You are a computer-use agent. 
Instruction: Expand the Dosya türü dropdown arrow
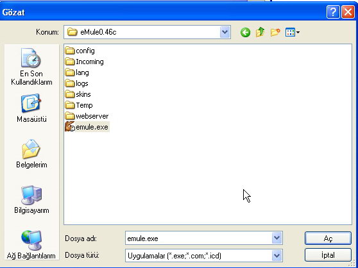pyautogui.click(x=277, y=255)
